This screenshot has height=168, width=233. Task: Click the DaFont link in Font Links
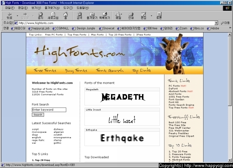(x=173, y=88)
